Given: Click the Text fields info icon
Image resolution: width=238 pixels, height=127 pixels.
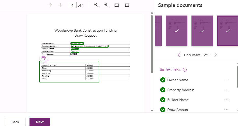Looking at the screenshot, I should click(x=185, y=69).
